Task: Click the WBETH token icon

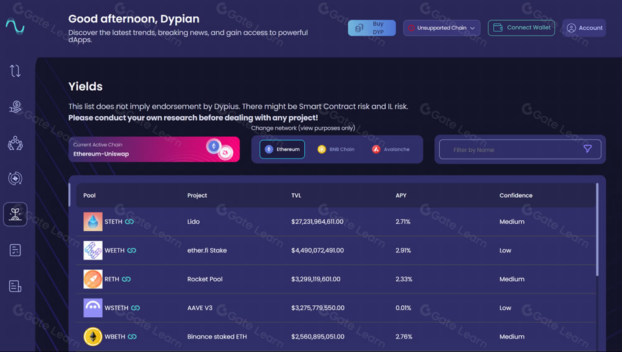Action: tap(93, 336)
